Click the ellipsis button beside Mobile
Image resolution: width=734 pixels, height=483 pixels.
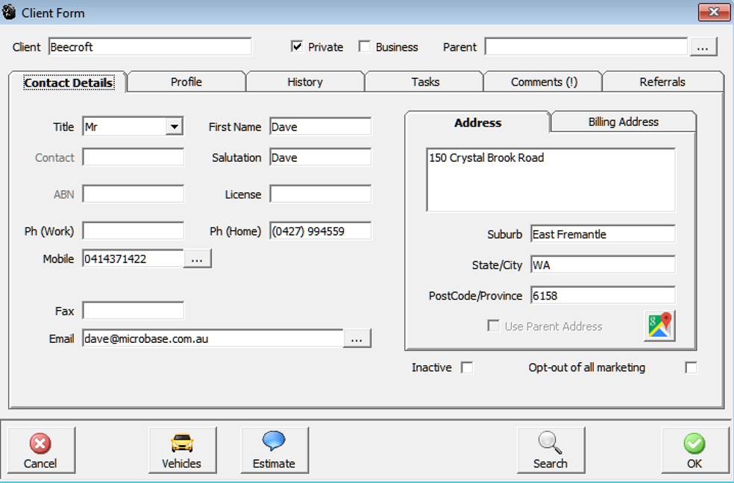pos(198,259)
